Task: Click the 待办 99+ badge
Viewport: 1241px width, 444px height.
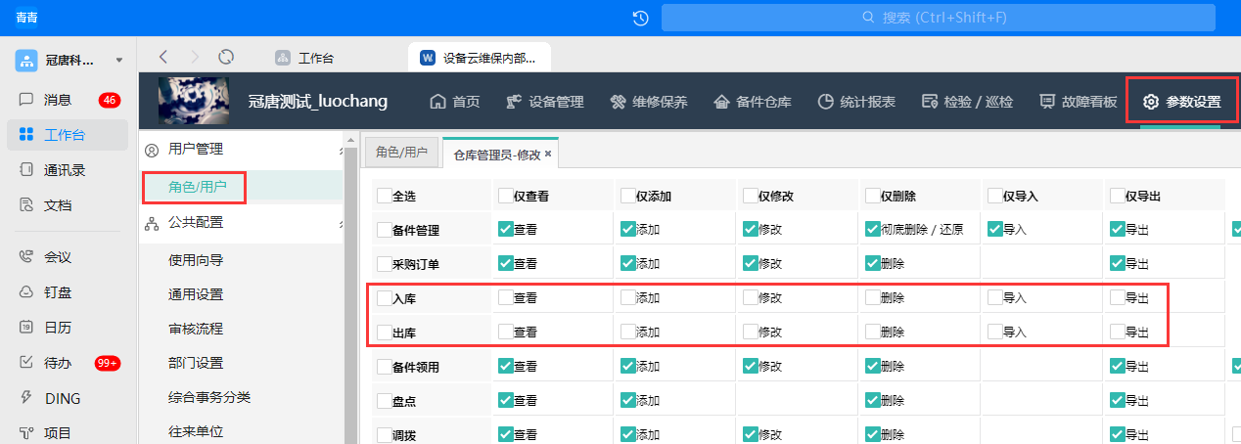Action: coord(108,363)
